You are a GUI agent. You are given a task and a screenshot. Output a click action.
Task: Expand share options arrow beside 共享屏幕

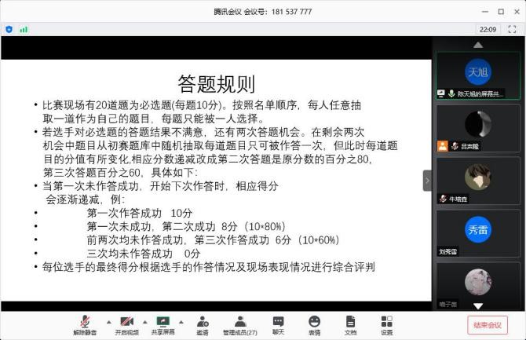(x=182, y=322)
